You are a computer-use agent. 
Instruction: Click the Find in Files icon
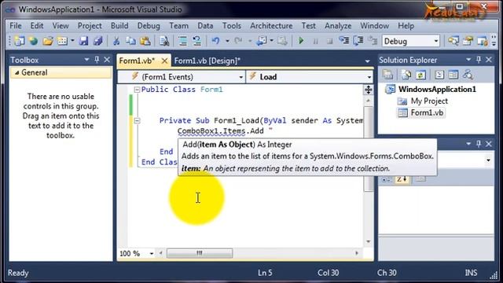(x=164, y=41)
